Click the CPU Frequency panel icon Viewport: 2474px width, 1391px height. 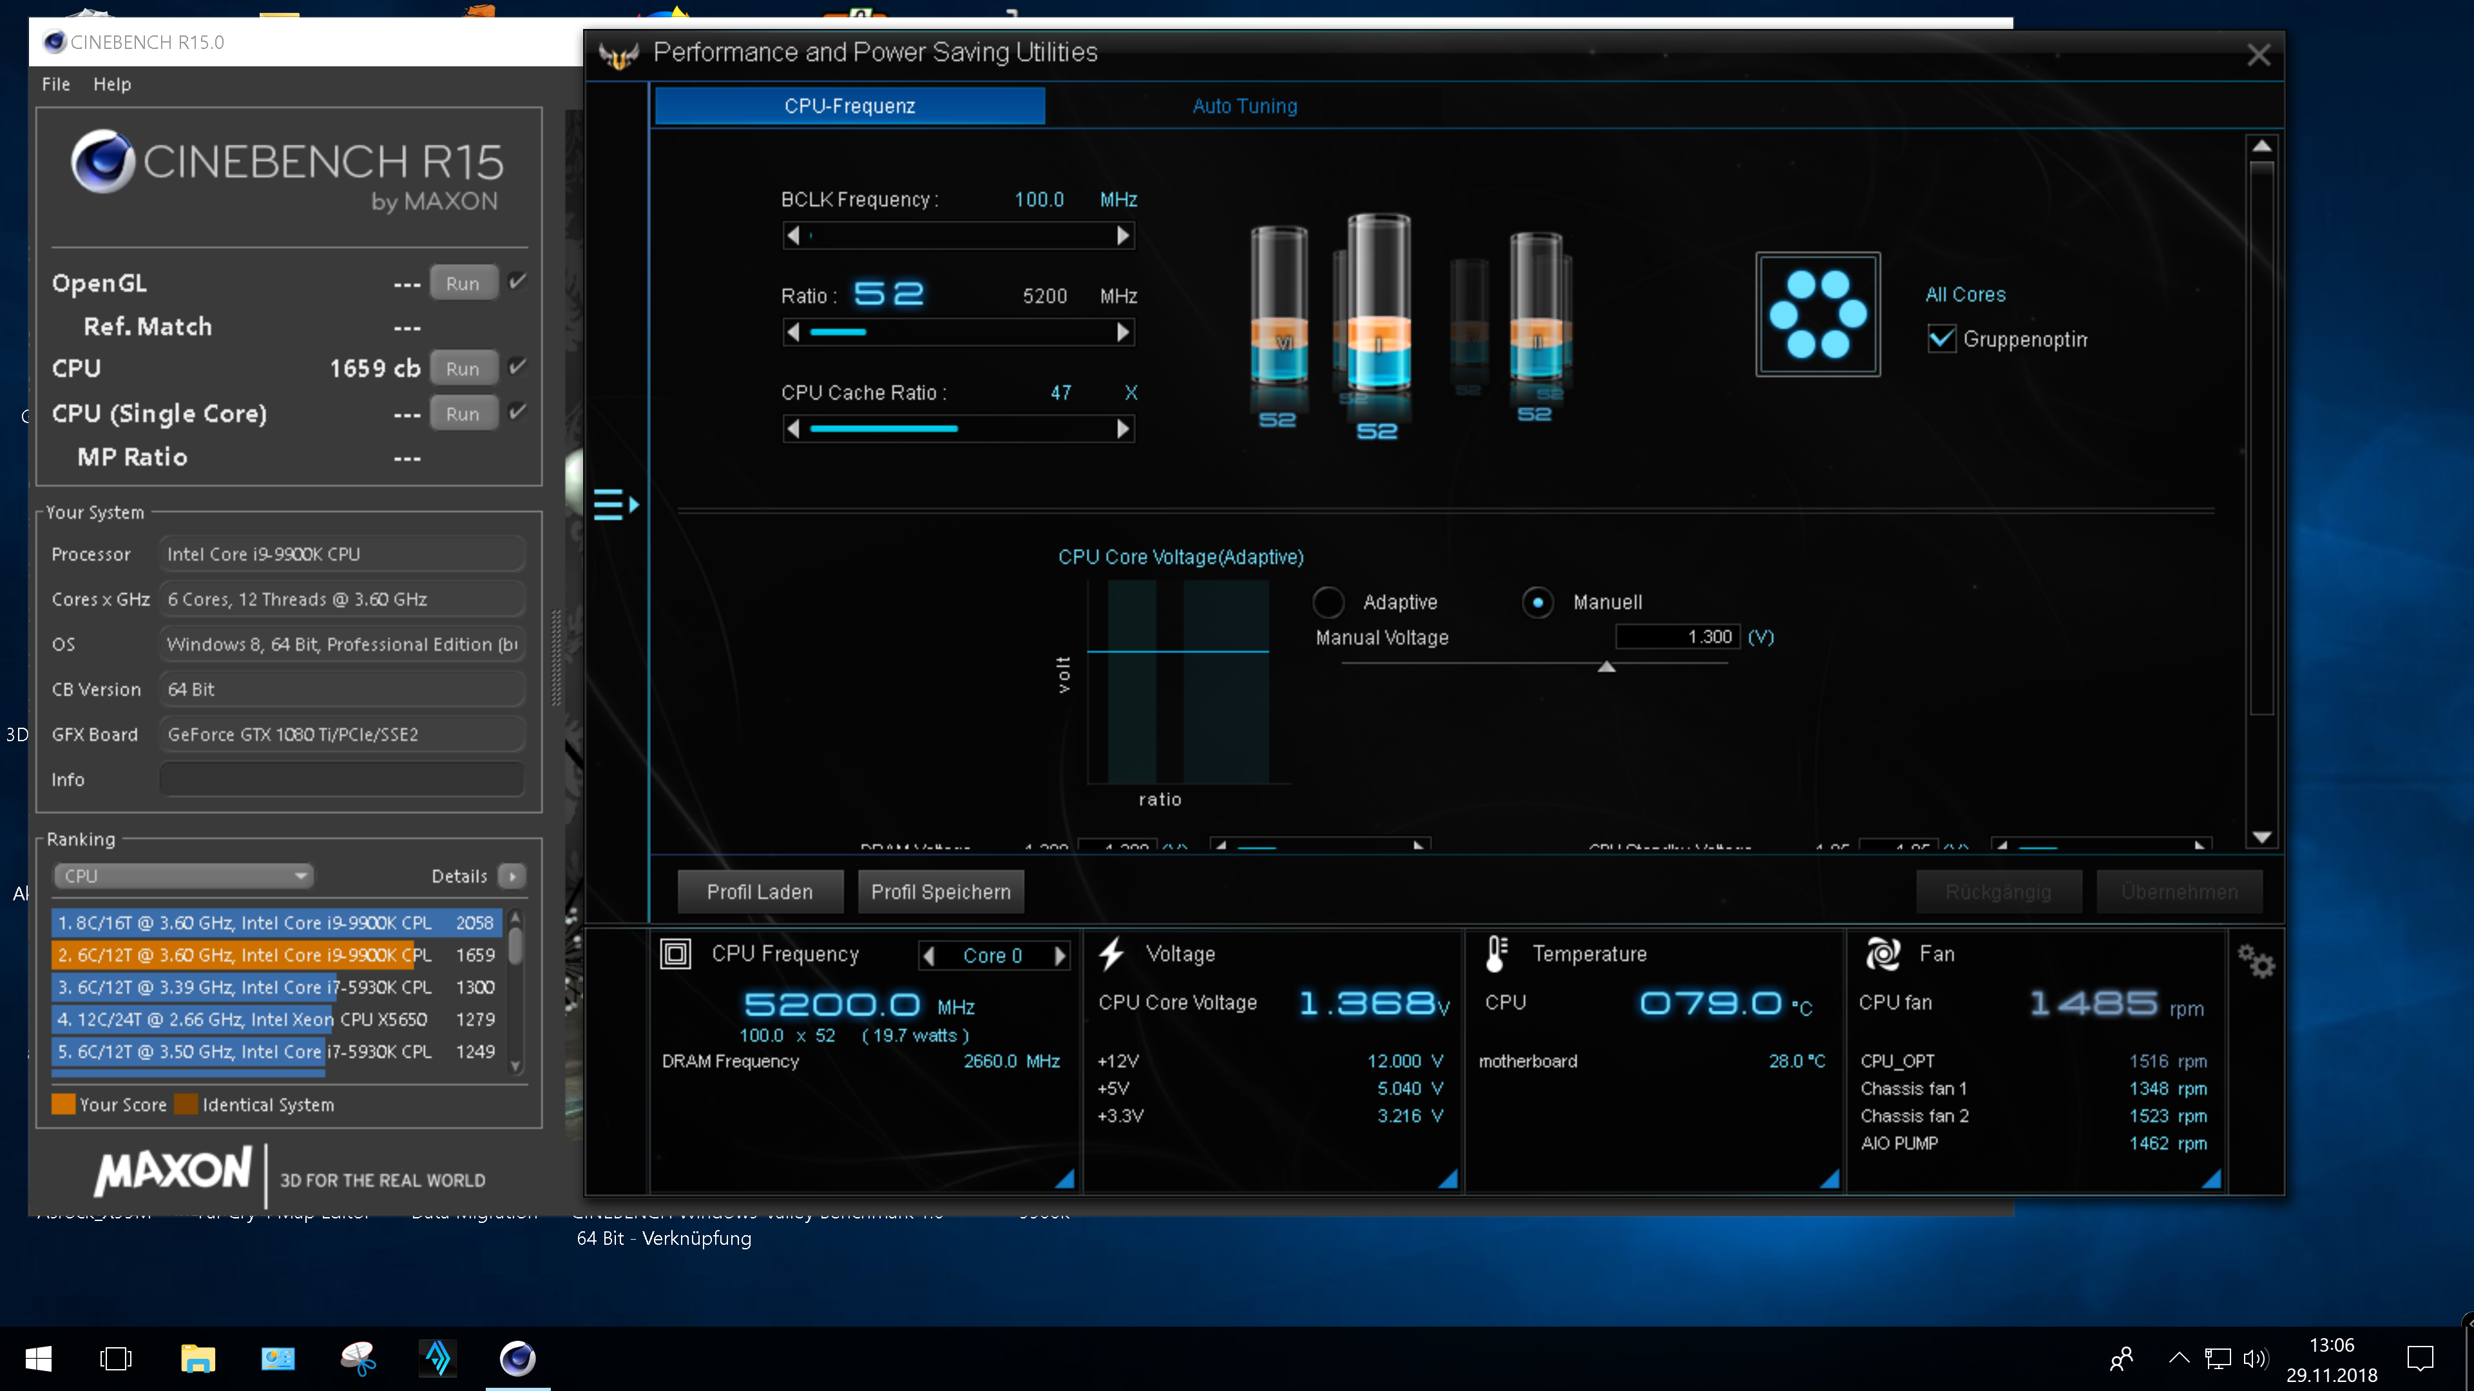pyautogui.click(x=675, y=953)
